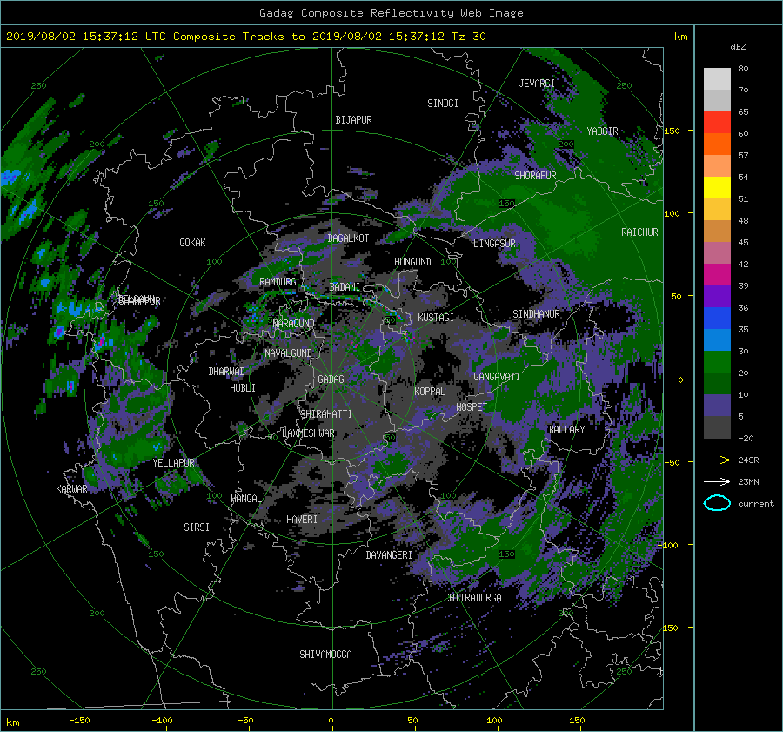Click the UTC timestamp header text
The image size is (783, 732).
pos(246,37)
